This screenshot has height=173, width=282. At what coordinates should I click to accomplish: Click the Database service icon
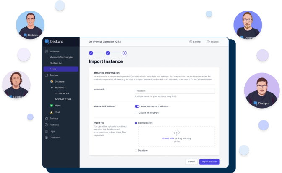click(51, 81)
